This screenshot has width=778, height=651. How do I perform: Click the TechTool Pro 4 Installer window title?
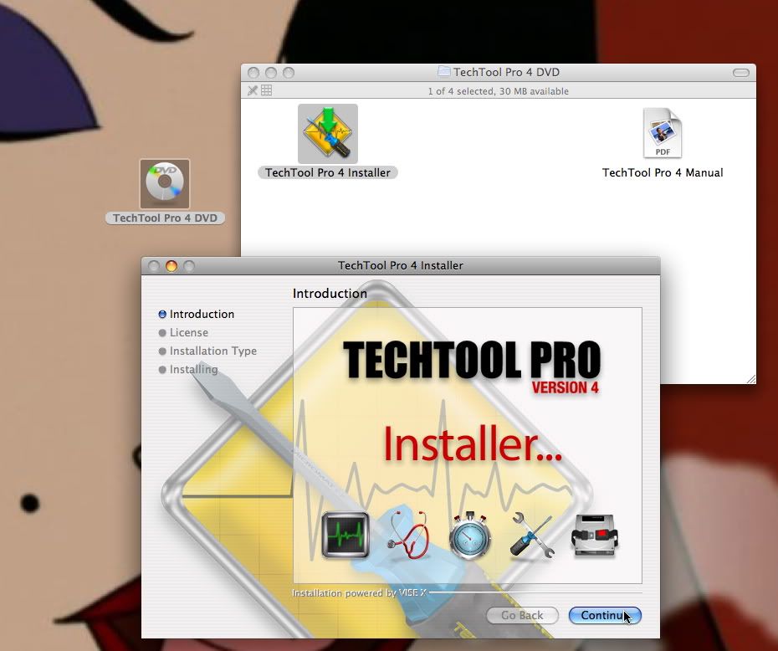point(401,265)
